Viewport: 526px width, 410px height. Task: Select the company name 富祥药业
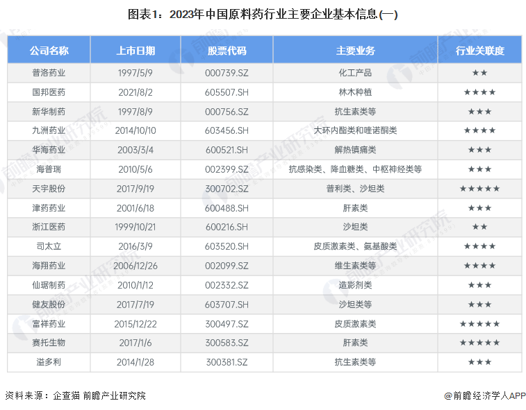click(x=49, y=324)
